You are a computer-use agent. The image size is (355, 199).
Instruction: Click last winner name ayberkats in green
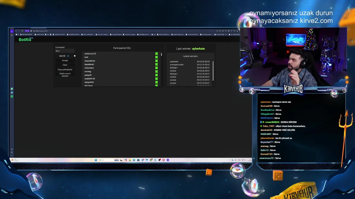pos(198,49)
